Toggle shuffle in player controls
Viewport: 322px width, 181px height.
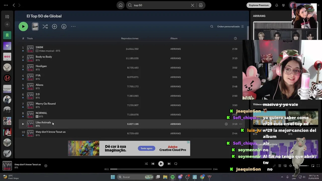point(146,164)
